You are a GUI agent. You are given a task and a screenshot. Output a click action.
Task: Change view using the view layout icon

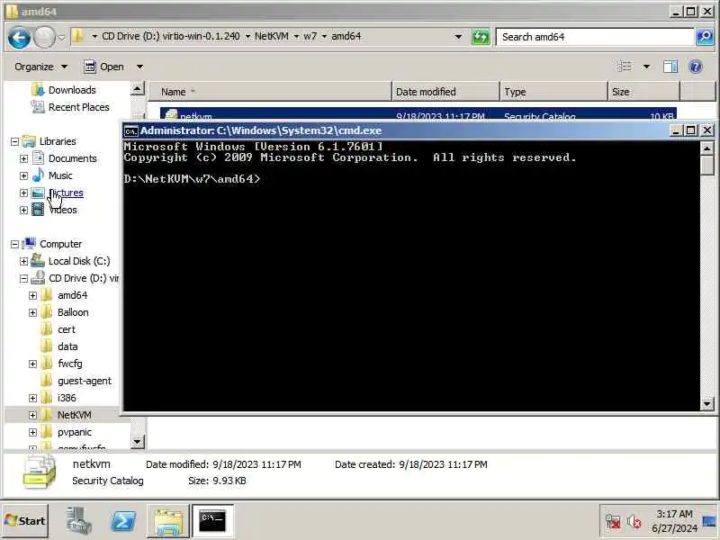point(625,67)
